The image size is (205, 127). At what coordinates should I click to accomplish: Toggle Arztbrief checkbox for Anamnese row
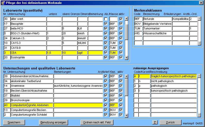click(x=106, y=86)
